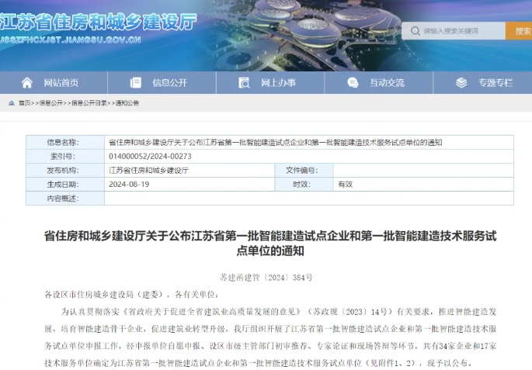Image resolution: width=532 pixels, height=370 pixels.
Task: Click the magnifier icon in the search box
Action: tap(413, 31)
